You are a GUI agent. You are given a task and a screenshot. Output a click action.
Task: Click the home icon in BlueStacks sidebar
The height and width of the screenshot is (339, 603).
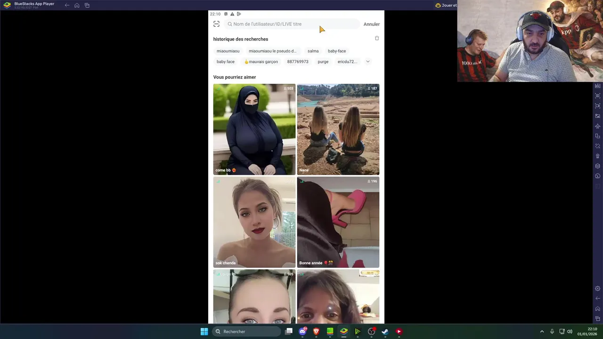tap(598, 309)
